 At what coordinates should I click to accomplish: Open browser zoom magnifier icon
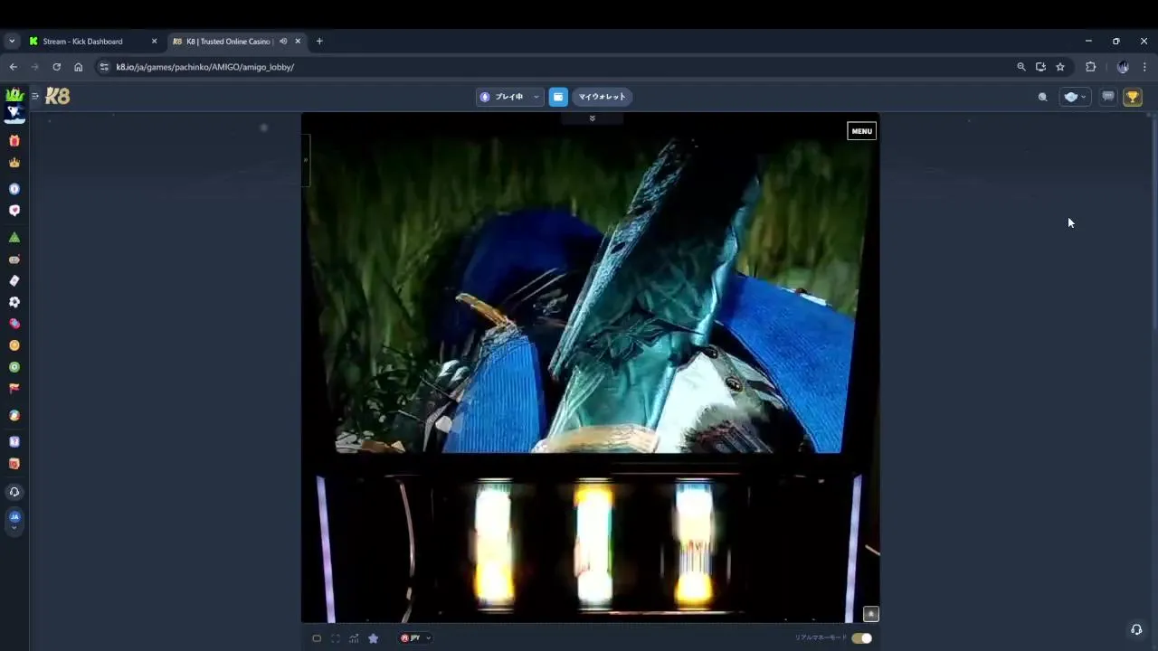pyautogui.click(x=1021, y=67)
